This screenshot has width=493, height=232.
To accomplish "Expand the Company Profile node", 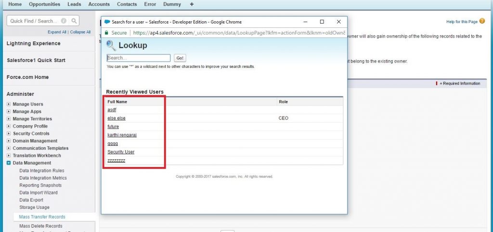I will [x=9, y=126].
